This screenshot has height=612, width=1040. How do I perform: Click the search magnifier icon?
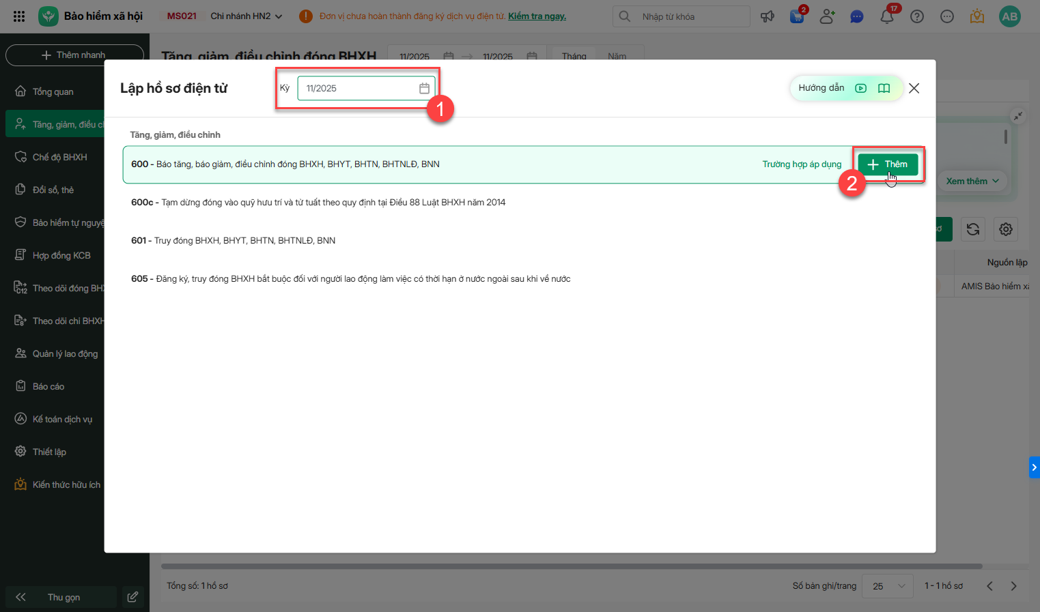[625, 16]
